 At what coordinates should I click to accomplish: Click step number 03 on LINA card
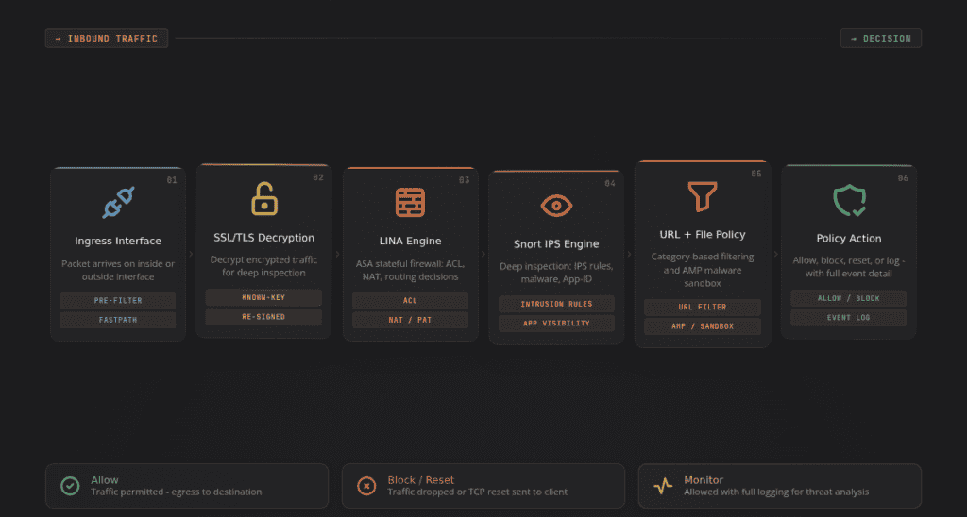pos(465,180)
